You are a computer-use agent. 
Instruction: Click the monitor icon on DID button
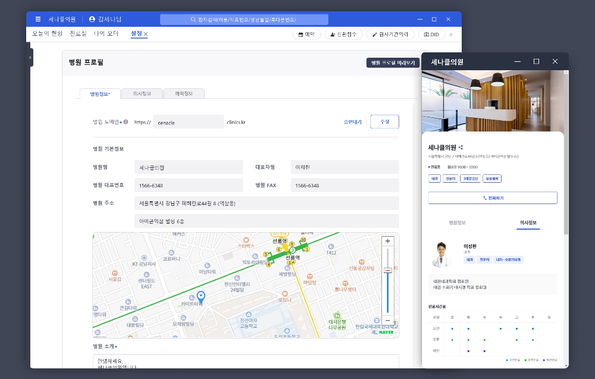pos(427,35)
